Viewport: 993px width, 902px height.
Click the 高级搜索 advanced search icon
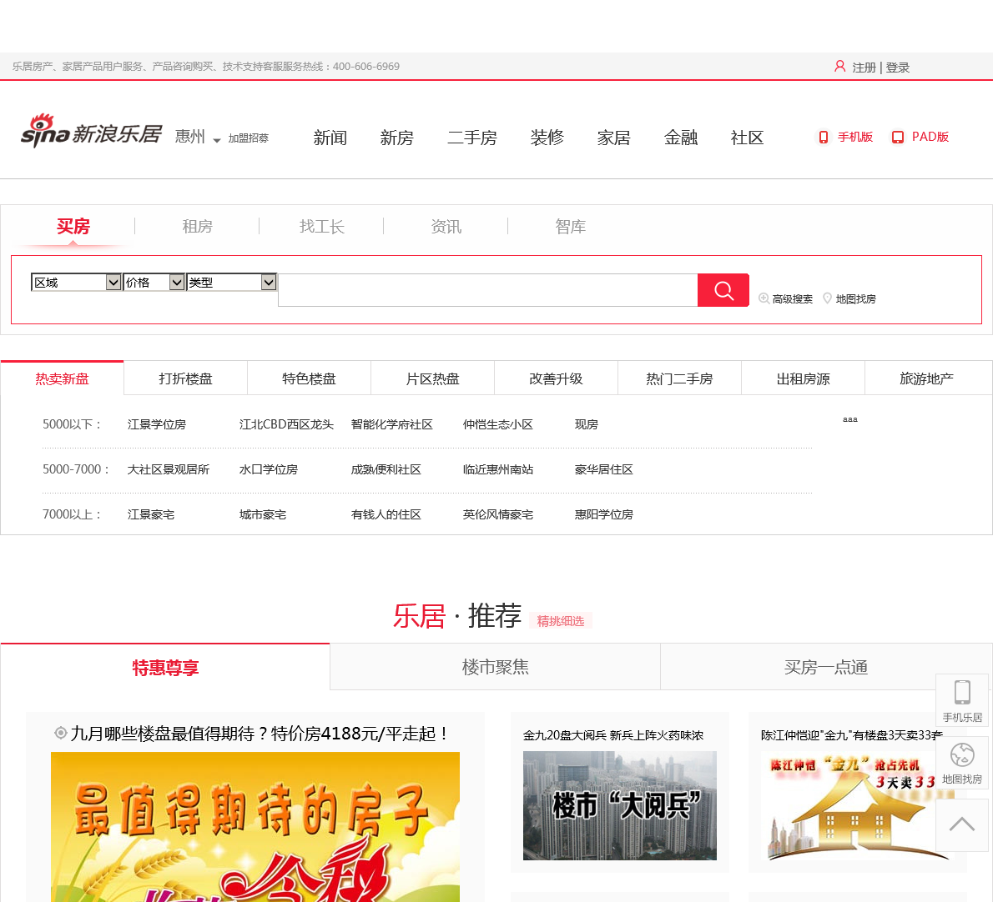pos(764,298)
